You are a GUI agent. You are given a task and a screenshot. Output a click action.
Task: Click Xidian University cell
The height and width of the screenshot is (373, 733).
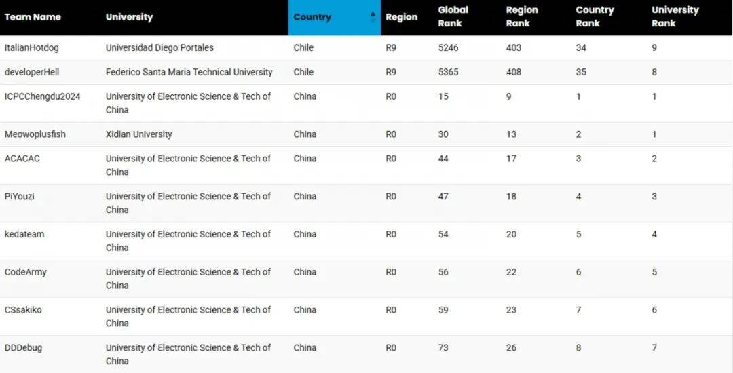pos(139,134)
